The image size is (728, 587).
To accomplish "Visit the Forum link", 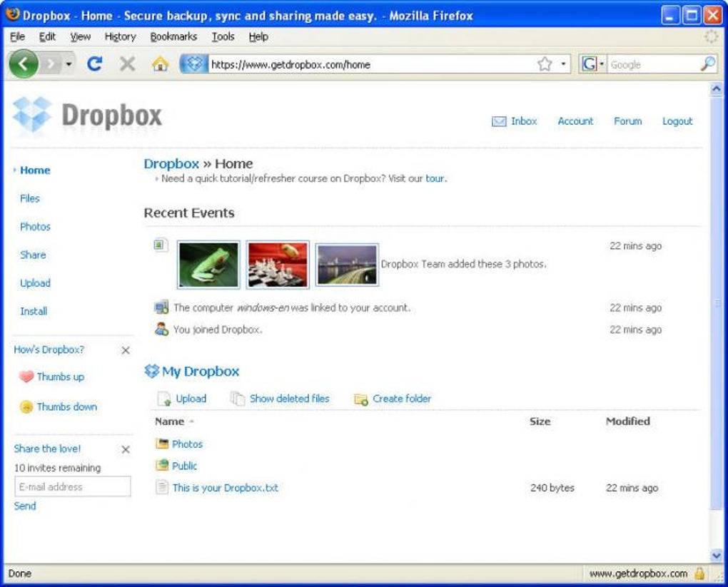I will (x=627, y=121).
